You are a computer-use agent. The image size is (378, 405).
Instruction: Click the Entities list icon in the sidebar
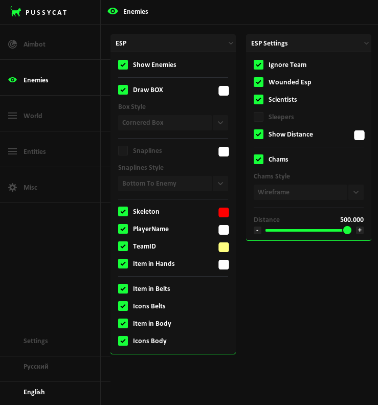tap(12, 151)
